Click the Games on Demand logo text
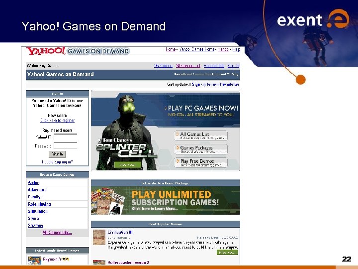 [98, 51]
